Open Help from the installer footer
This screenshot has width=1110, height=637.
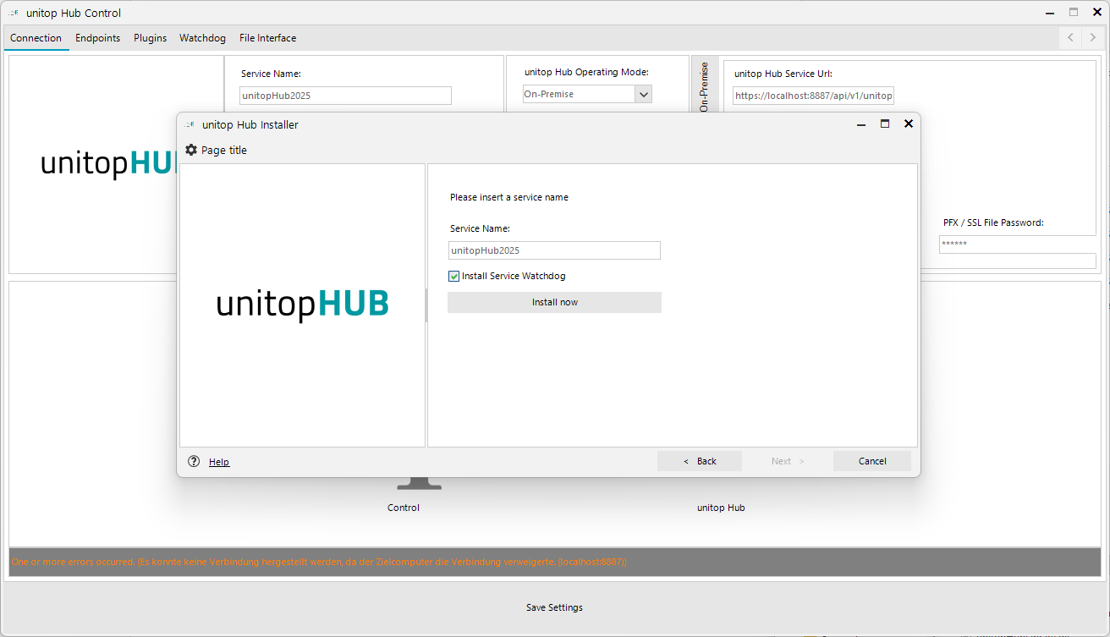[218, 461]
